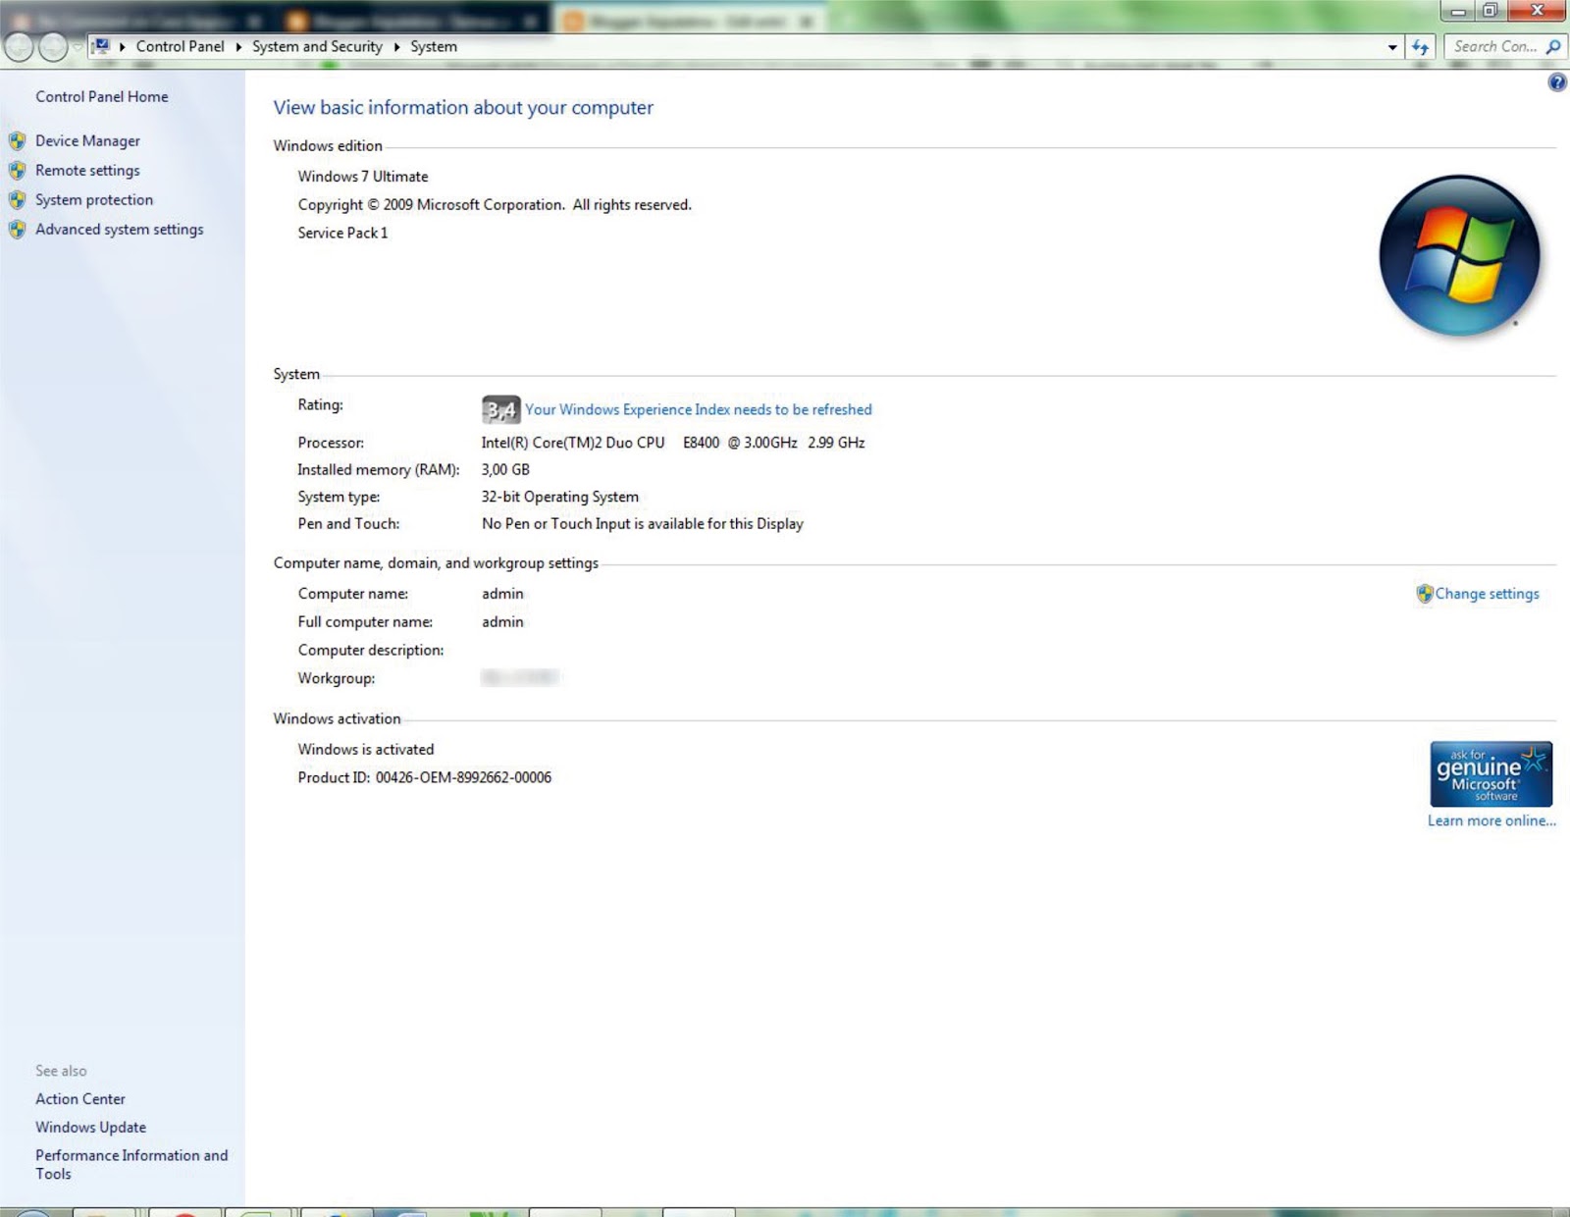
Task: Click the "admin" value beside Full computer name
Action: click(502, 622)
